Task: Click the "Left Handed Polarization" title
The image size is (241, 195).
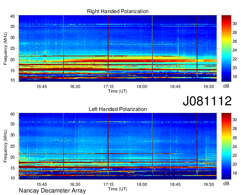Action: pyautogui.click(x=118, y=109)
